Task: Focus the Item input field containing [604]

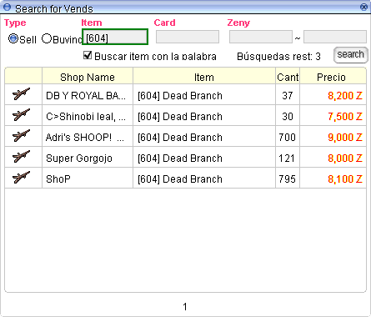Action: pos(115,37)
